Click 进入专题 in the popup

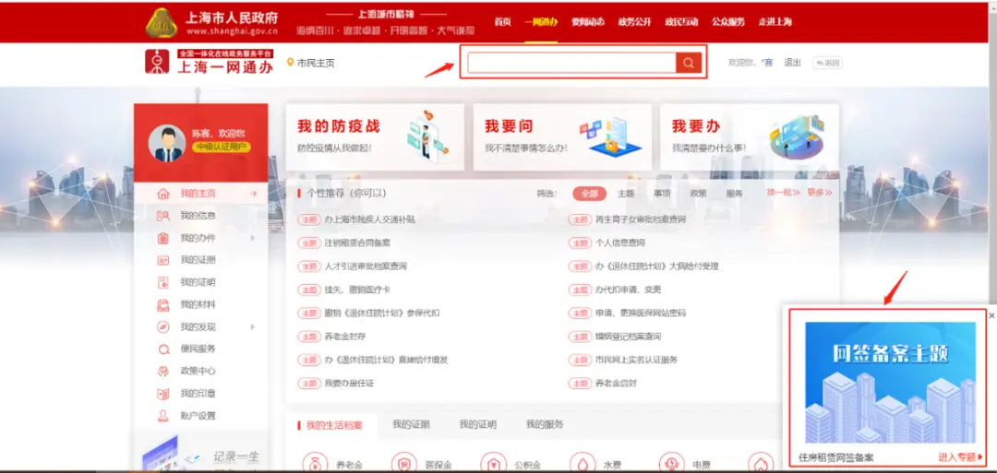960,456
